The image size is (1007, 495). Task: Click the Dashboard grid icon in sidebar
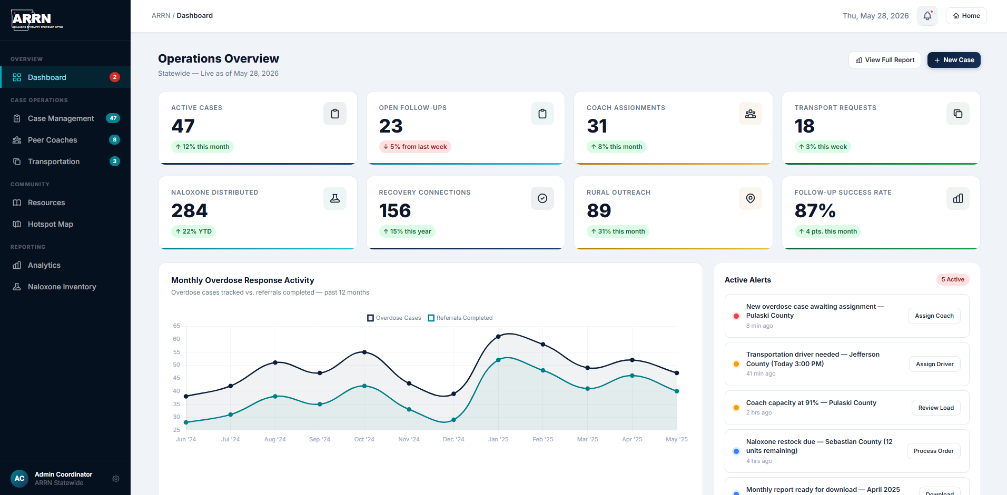(17, 77)
